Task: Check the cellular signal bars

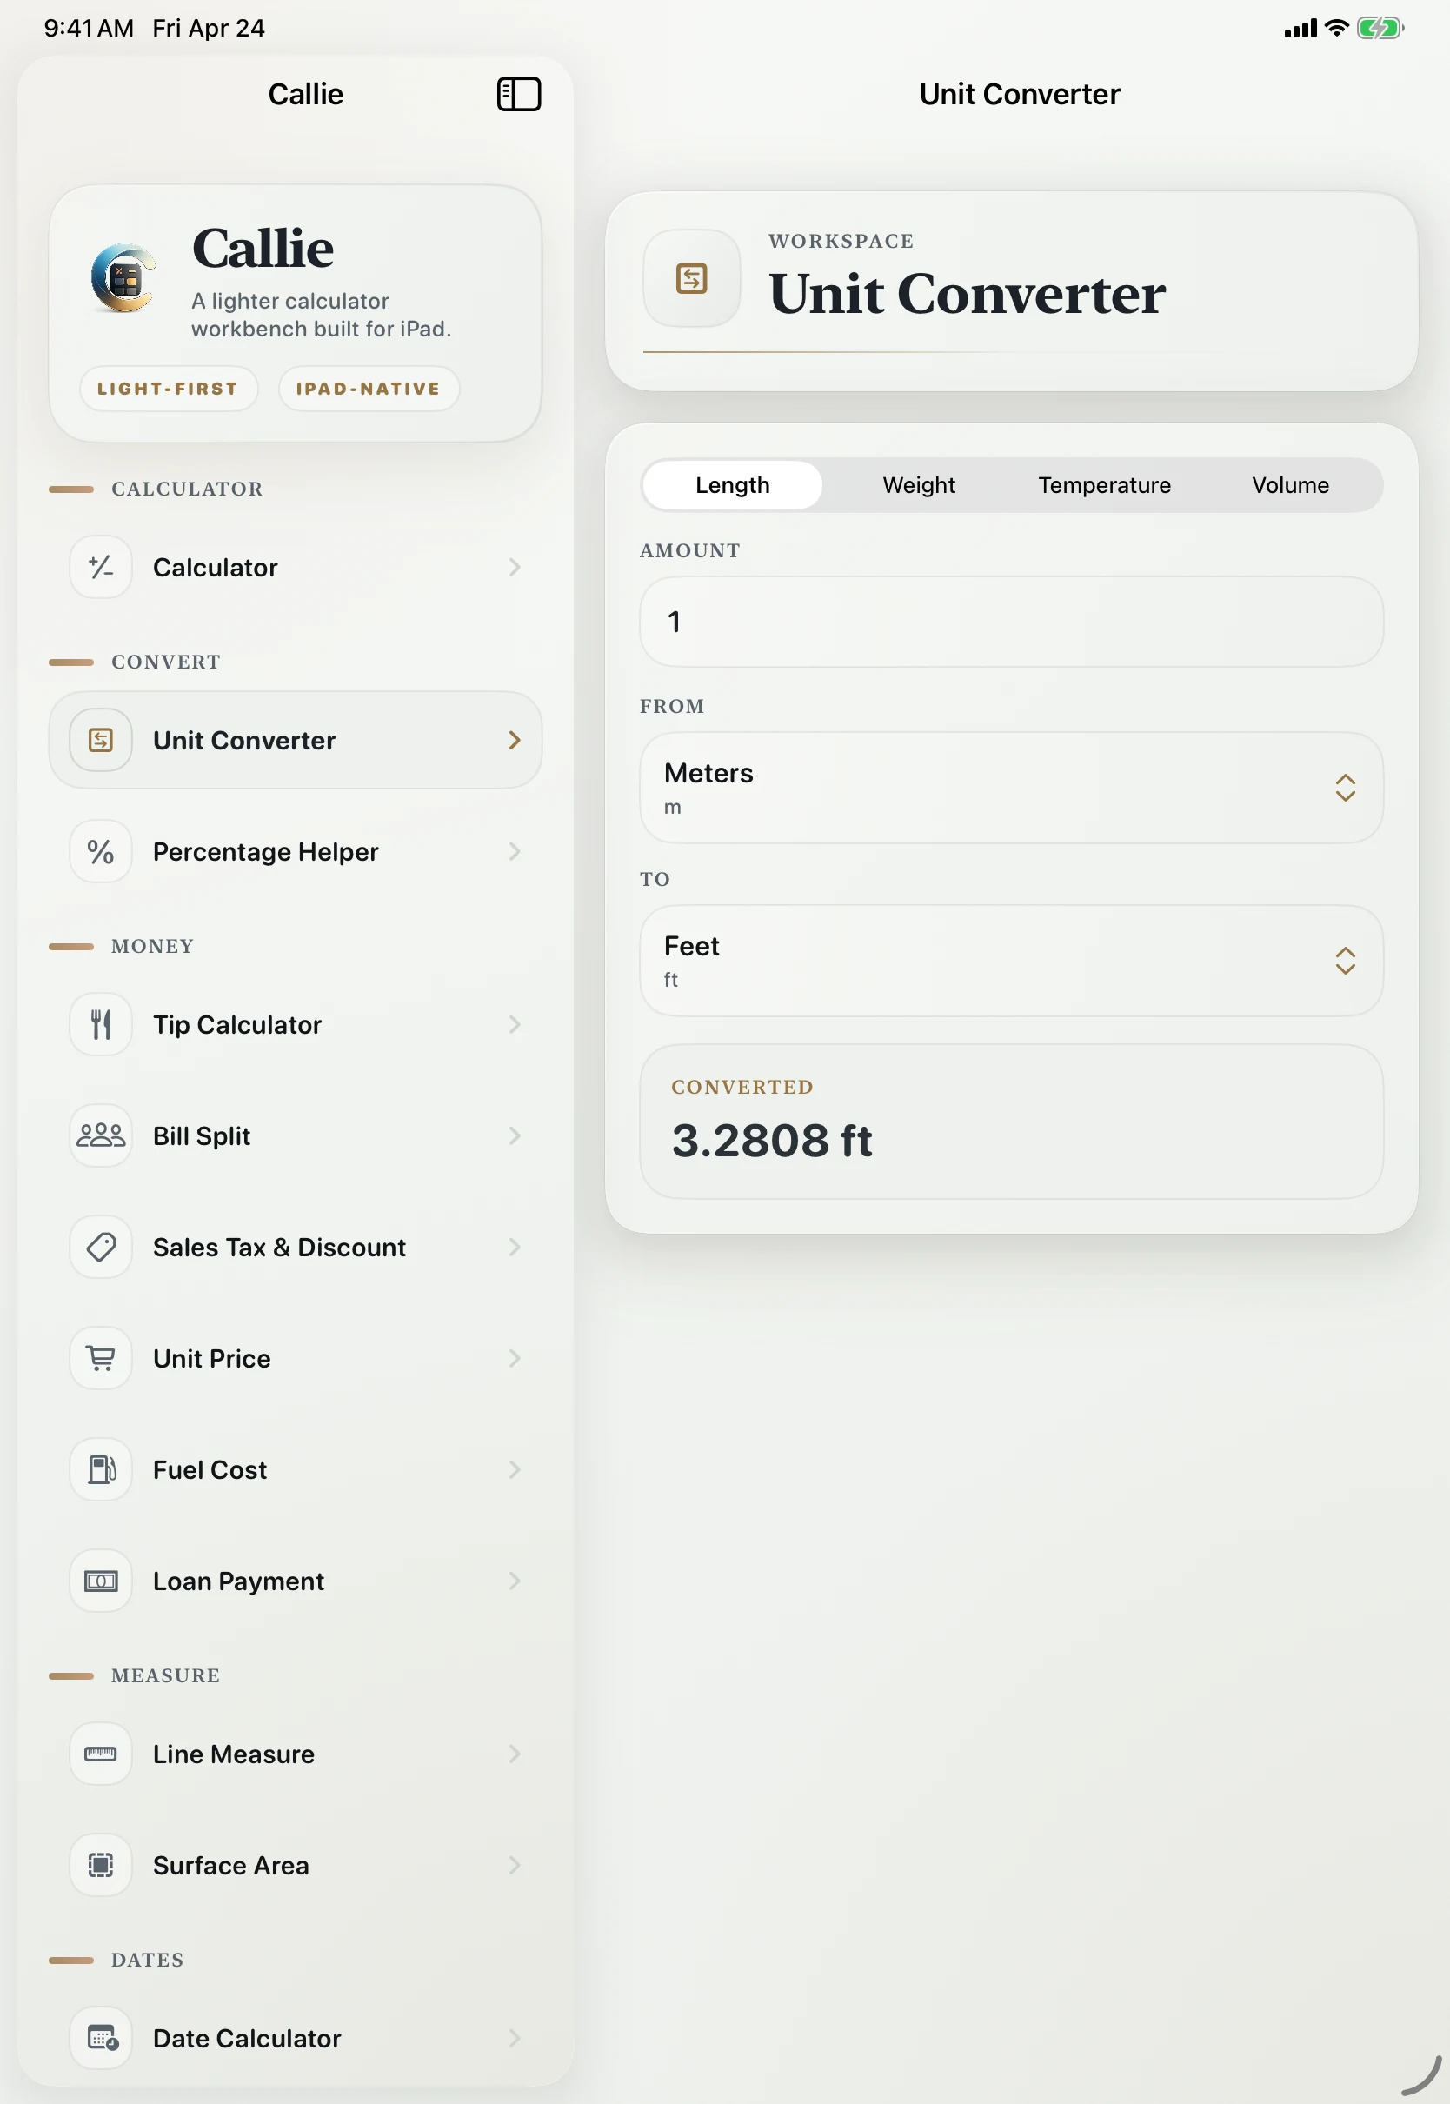Action: (x=1300, y=29)
